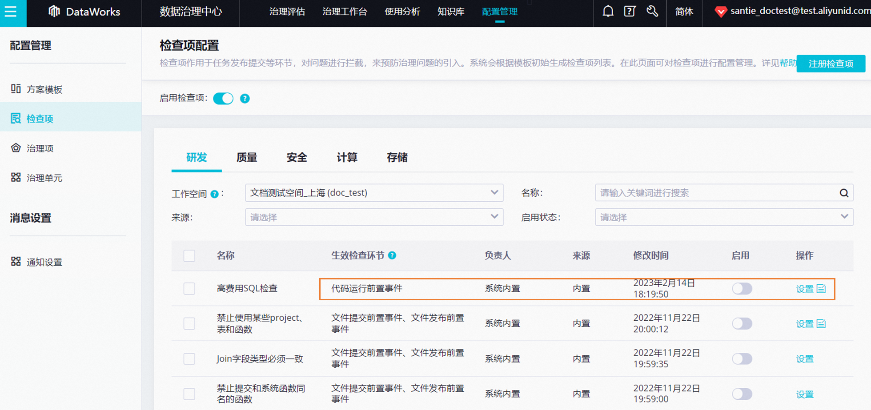Click the 名称 column header
The width and height of the screenshot is (871, 410).
226,255
